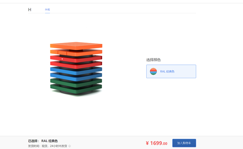Click the RAL 经典色 label text
This screenshot has height=149, width=243.
(167, 71)
